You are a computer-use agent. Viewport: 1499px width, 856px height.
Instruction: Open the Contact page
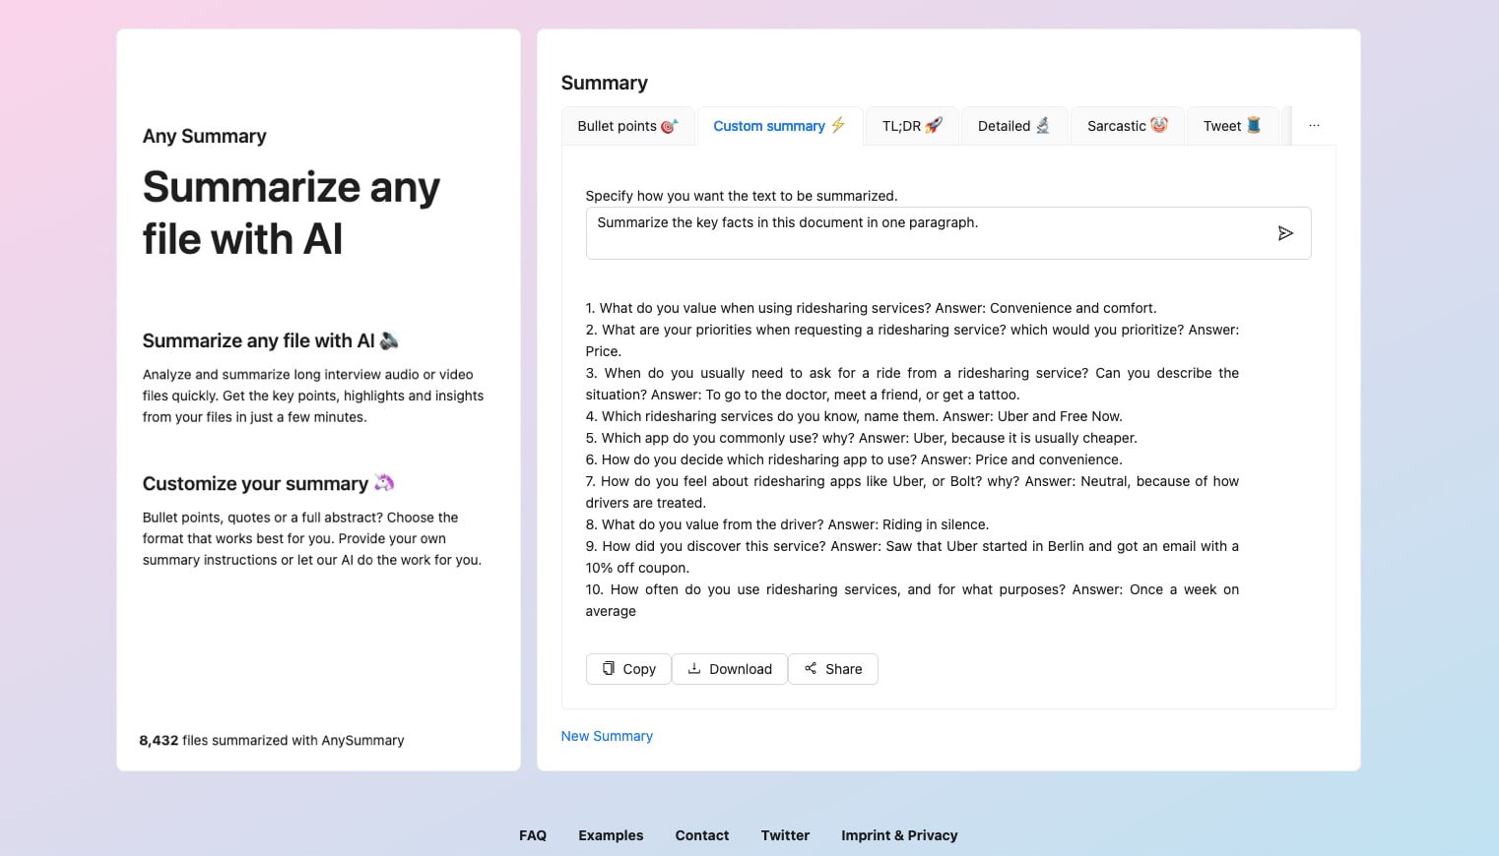tap(701, 834)
